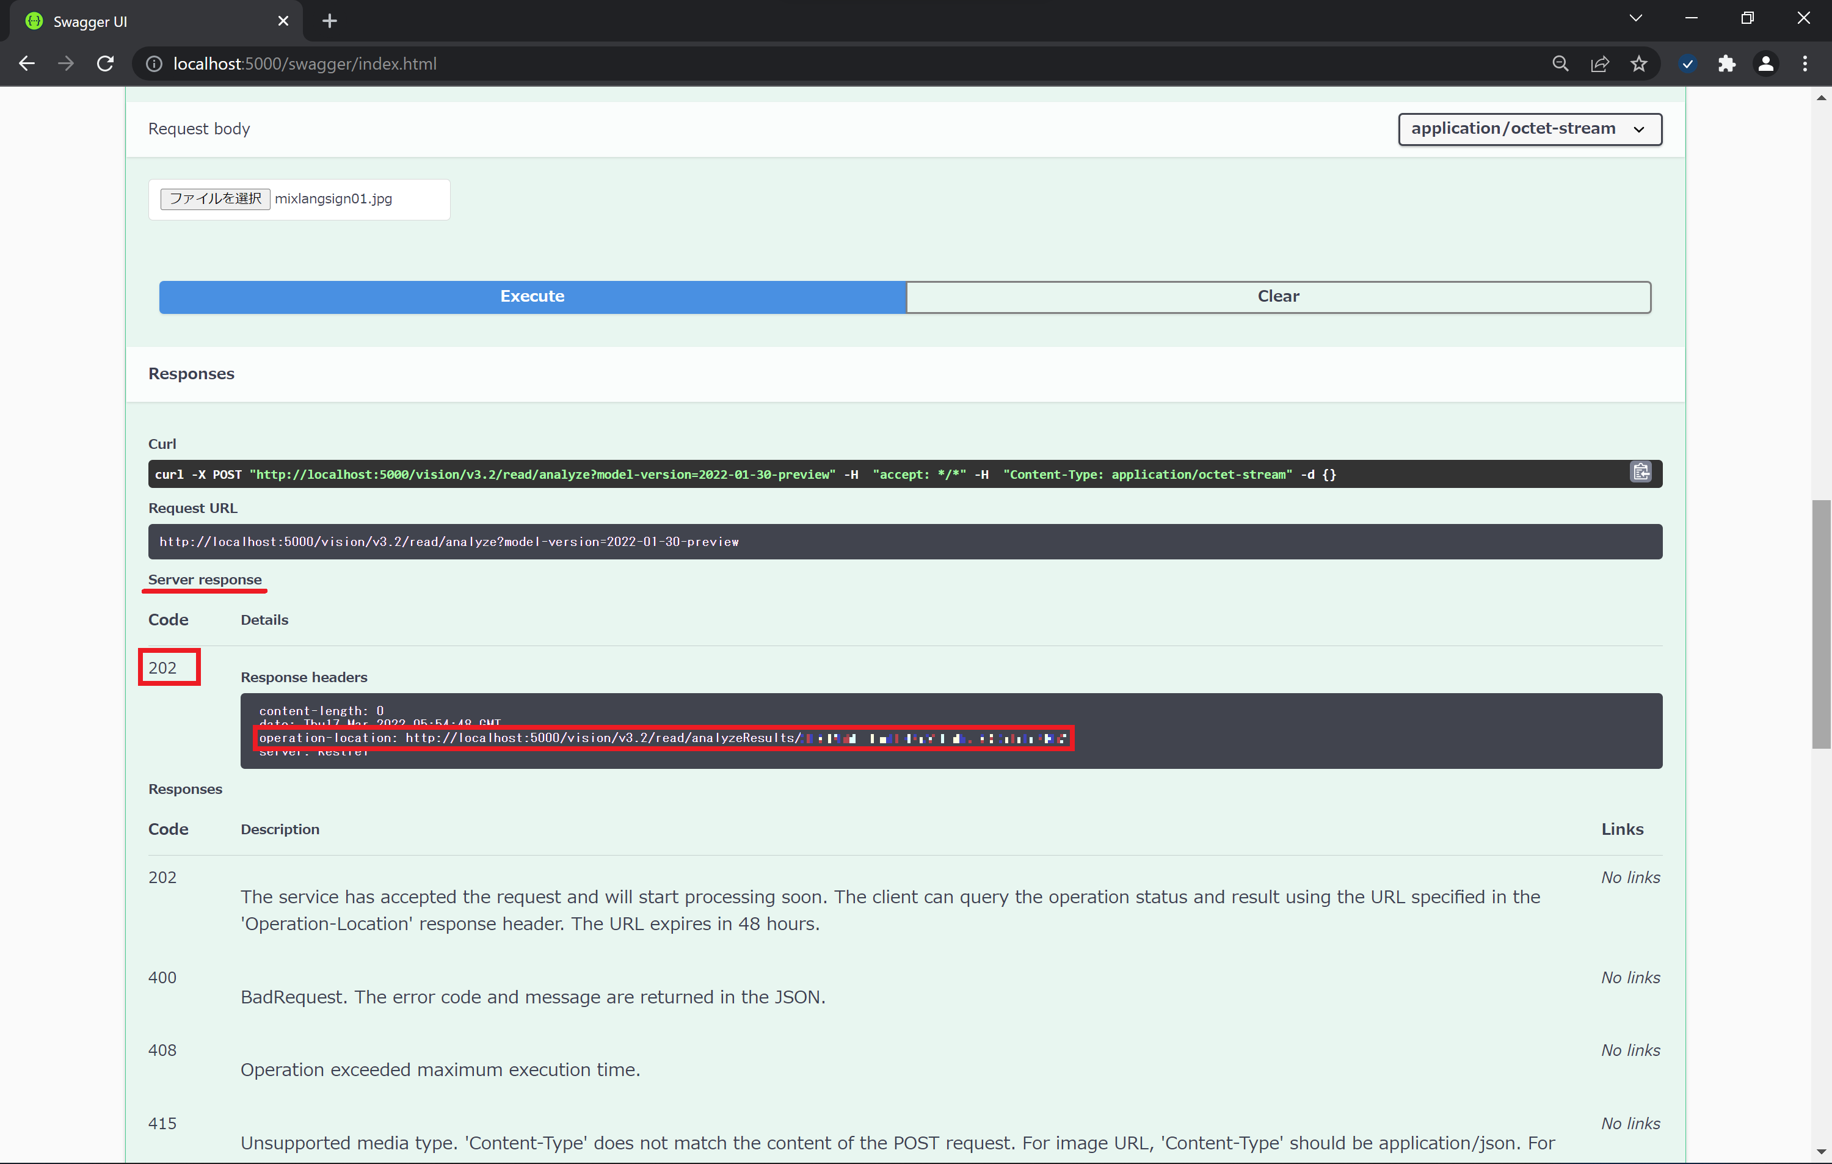Open the user profile avatar icon
Screen dimensions: 1832x1164
(1765, 64)
